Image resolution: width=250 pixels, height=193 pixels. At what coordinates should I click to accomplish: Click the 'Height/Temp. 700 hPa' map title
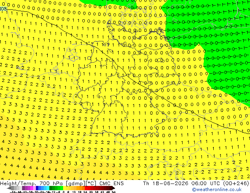pyautogui.click(x=32, y=184)
